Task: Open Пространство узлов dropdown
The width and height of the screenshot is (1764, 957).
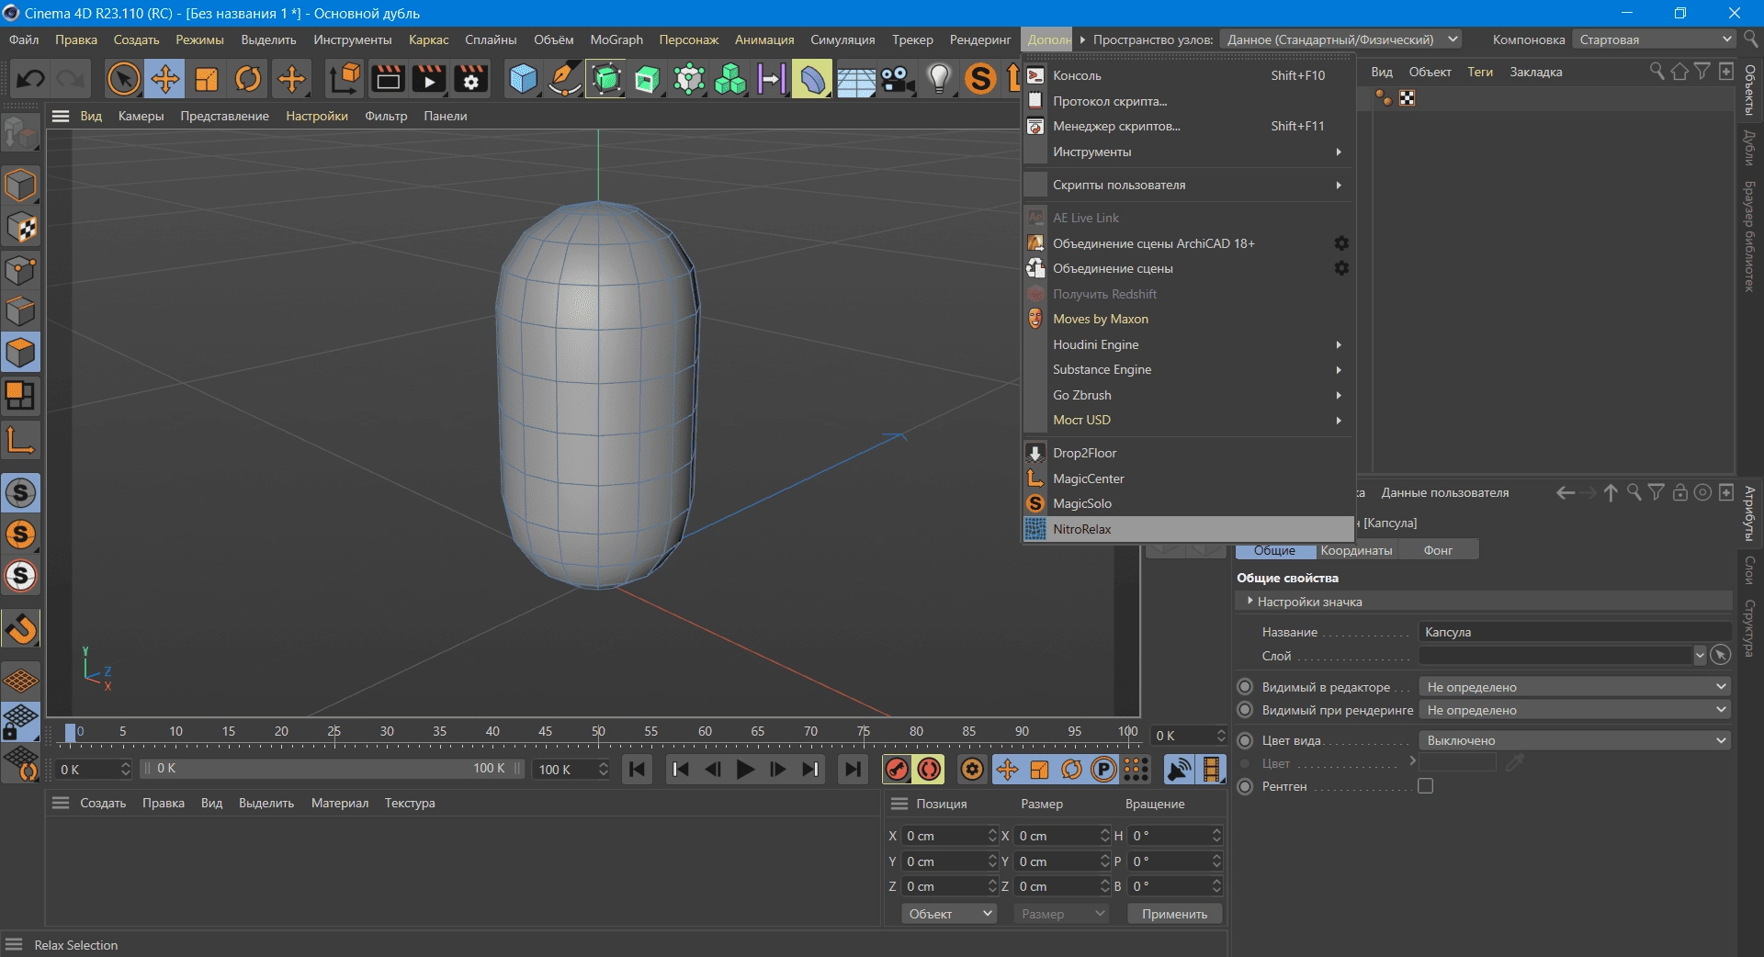Action: tap(1342, 39)
